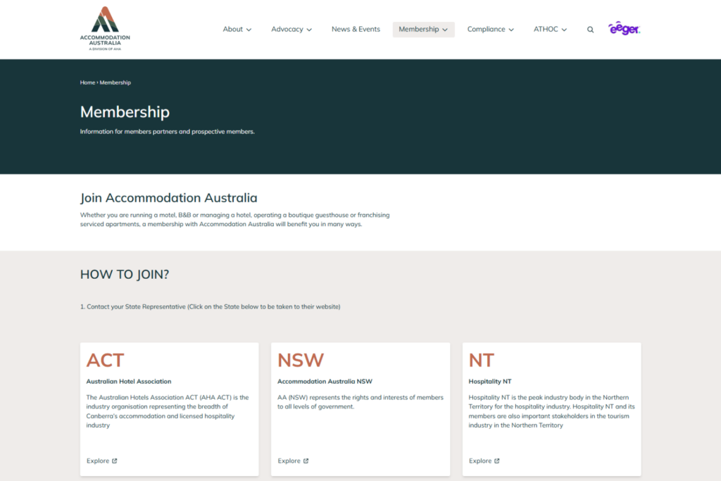Screen dimensions: 721x481
Task: Expand the ATHOC menu chevron
Action: [x=564, y=30]
